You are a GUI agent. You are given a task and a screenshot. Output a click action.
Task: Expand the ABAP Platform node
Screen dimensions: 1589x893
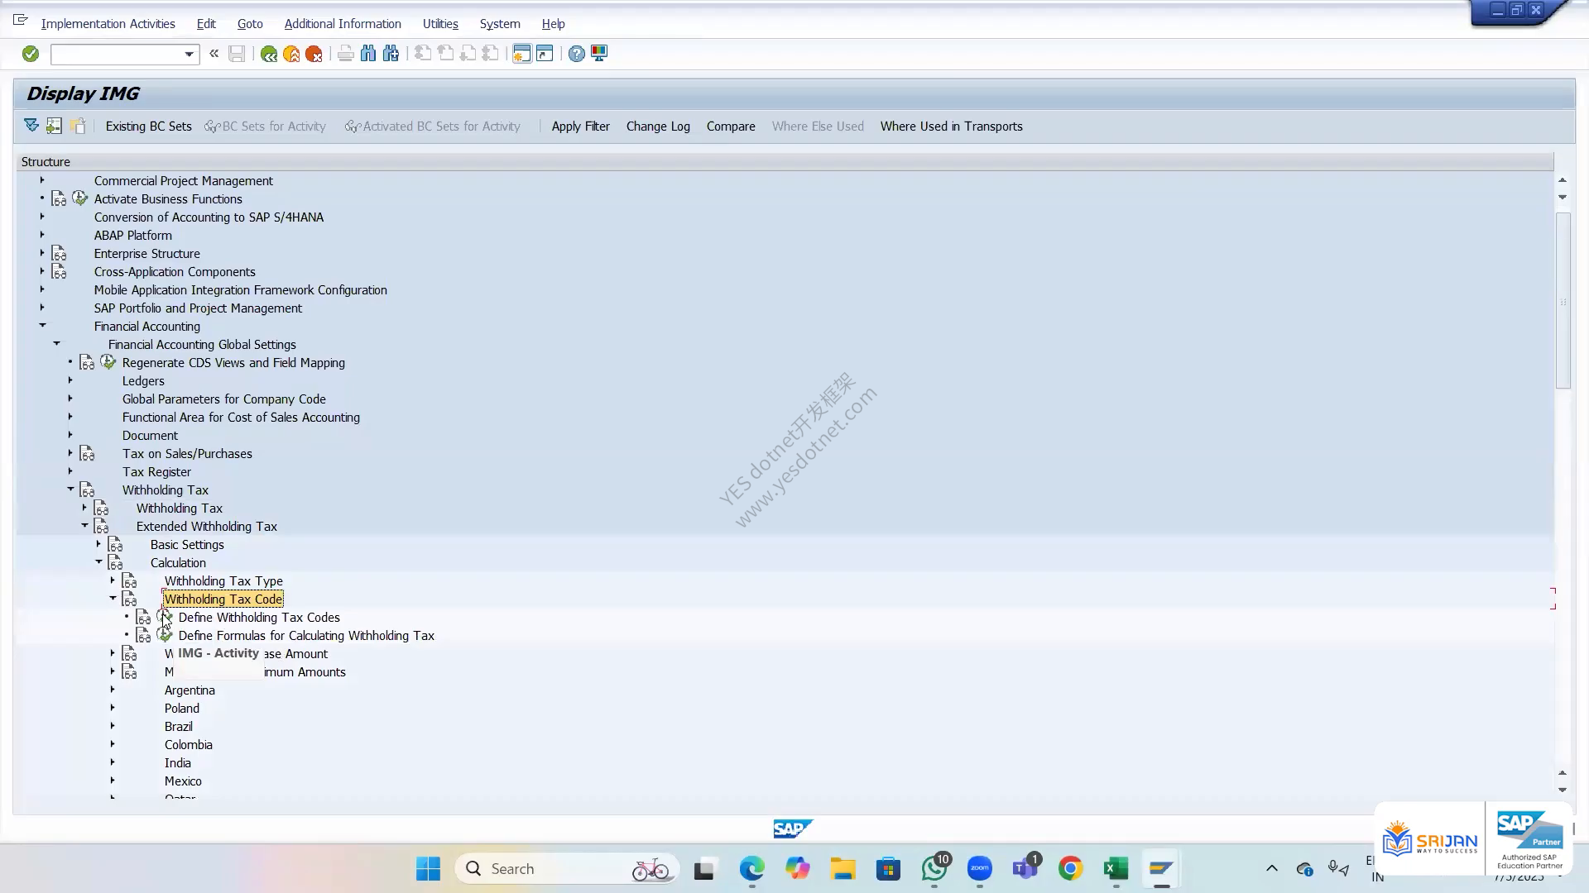coord(42,235)
